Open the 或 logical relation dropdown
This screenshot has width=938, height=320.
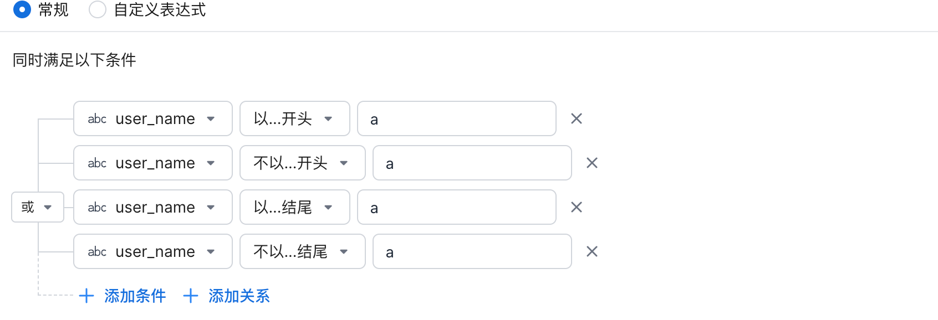[x=38, y=207]
